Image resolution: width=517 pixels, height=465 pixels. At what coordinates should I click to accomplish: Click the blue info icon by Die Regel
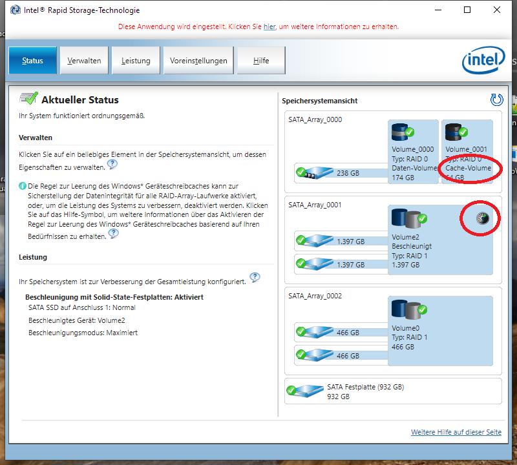tap(23, 186)
